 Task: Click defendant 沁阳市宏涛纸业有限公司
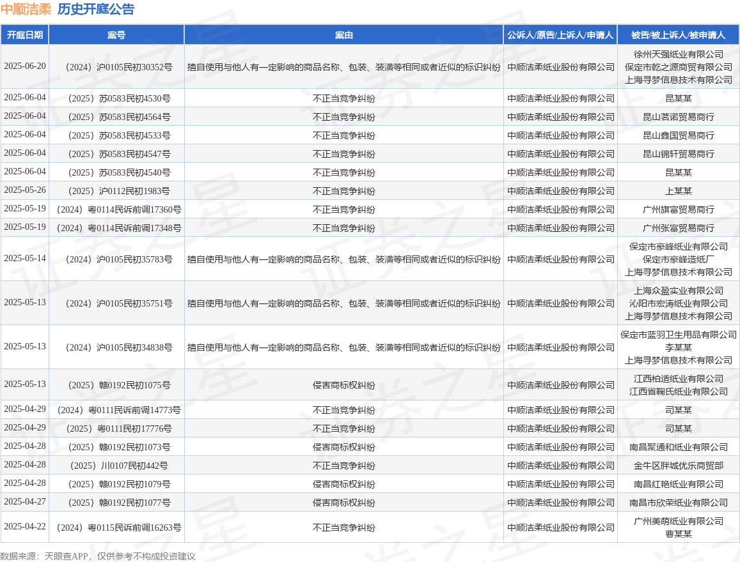pyautogui.click(x=678, y=303)
